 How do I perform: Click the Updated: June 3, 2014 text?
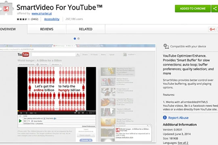pyautogui.click(x=176, y=134)
